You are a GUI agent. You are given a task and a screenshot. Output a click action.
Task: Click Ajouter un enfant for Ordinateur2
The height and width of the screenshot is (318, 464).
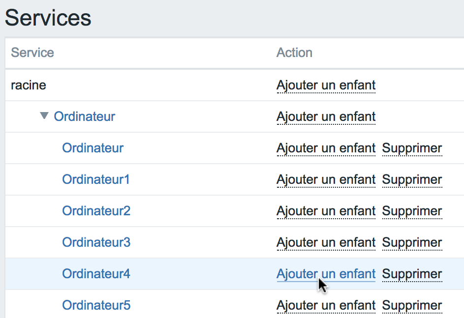(x=326, y=211)
